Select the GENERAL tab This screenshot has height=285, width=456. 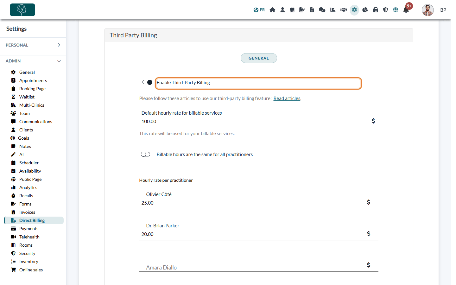pos(259,58)
